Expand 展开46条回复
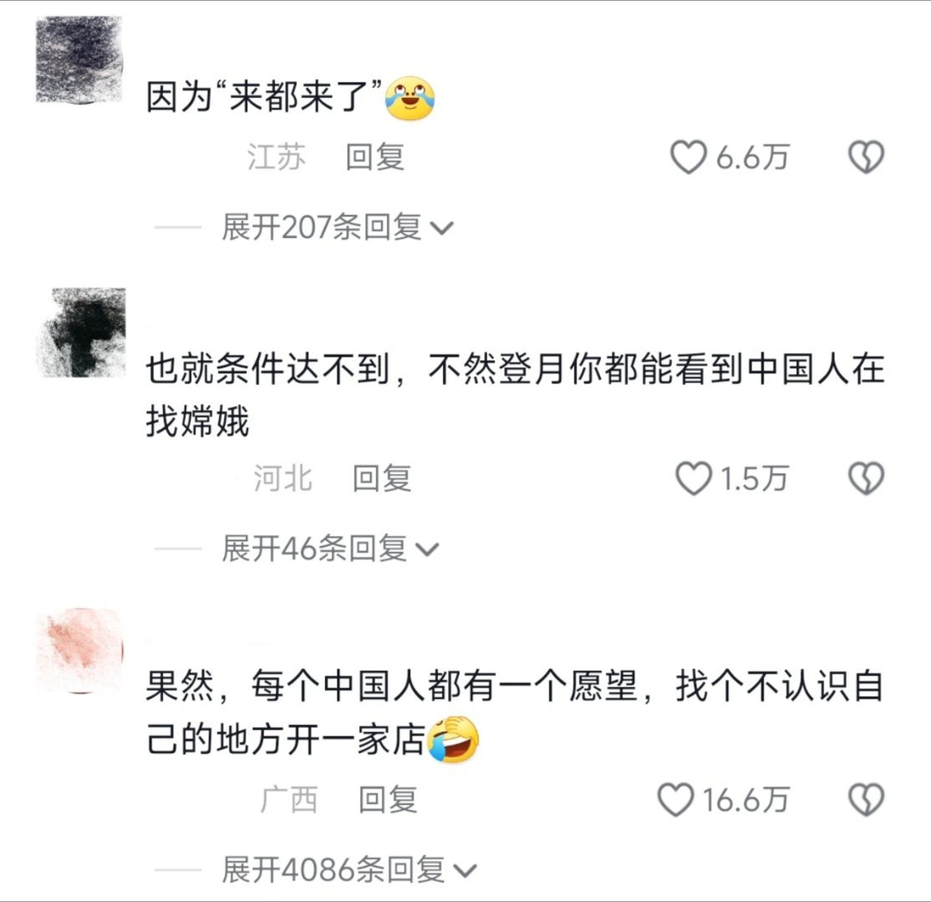The image size is (931, 902). tap(330, 549)
